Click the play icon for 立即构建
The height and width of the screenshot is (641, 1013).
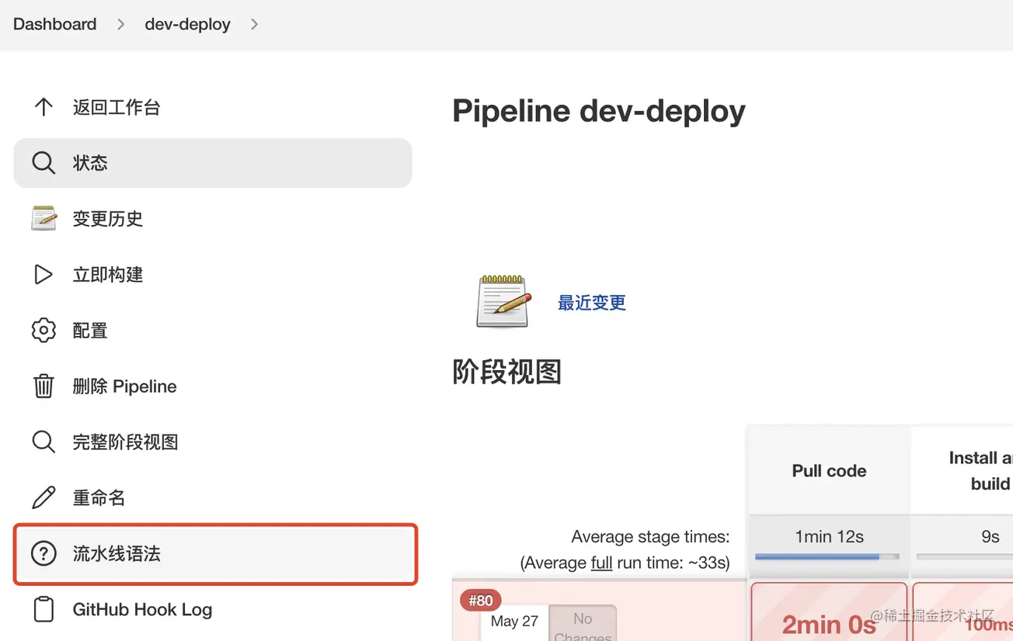coord(44,275)
